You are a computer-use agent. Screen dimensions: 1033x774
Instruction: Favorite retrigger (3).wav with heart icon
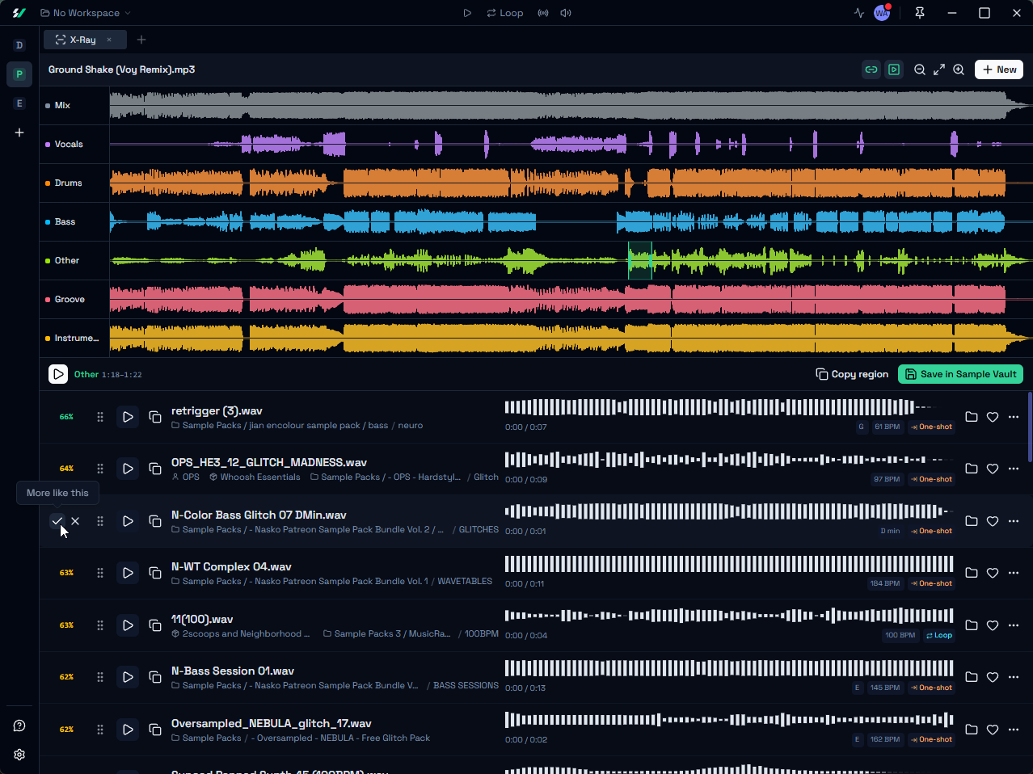click(993, 417)
